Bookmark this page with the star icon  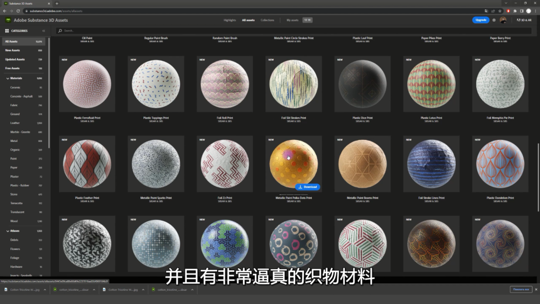coord(500,11)
